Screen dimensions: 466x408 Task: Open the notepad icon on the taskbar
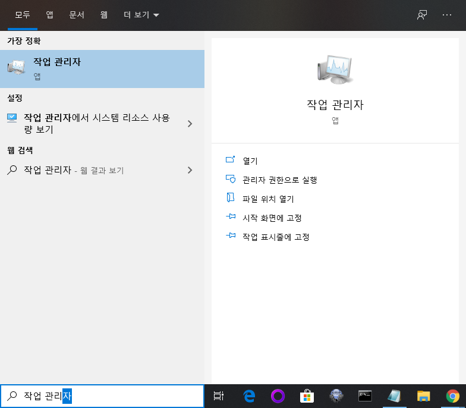click(394, 396)
